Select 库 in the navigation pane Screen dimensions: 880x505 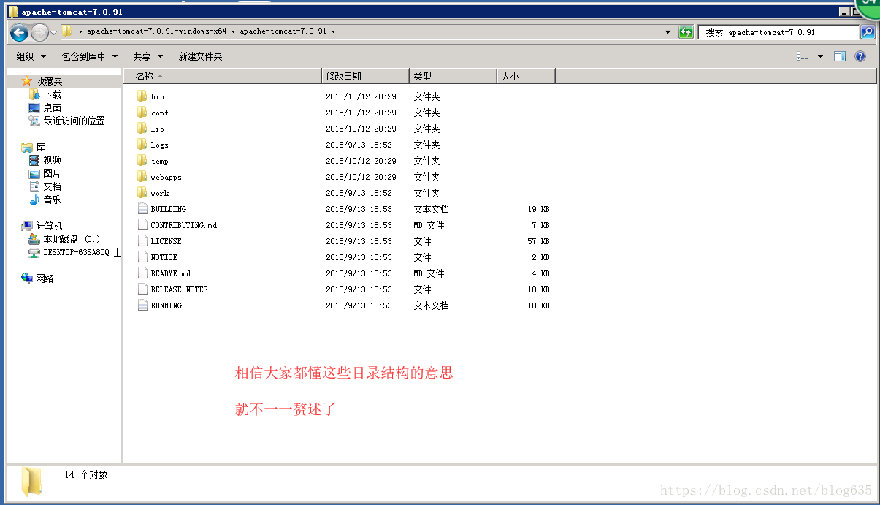click(40, 147)
